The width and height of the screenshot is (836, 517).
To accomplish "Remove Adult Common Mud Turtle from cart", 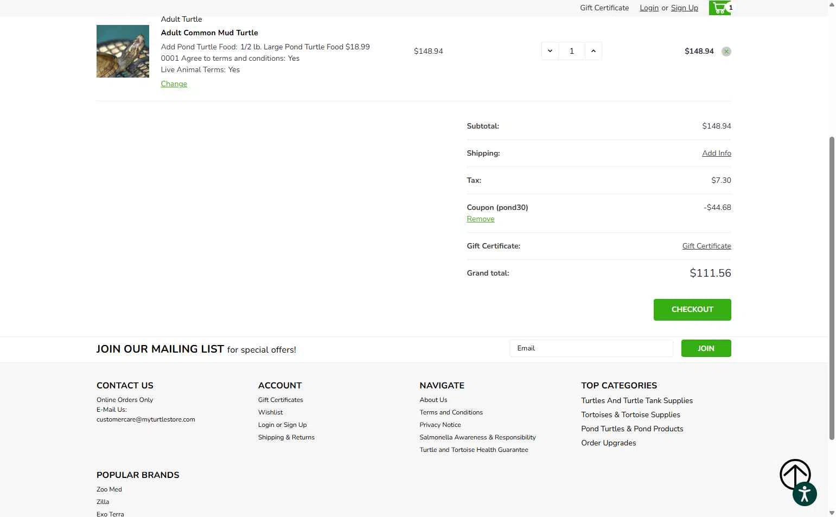I will click(x=726, y=52).
